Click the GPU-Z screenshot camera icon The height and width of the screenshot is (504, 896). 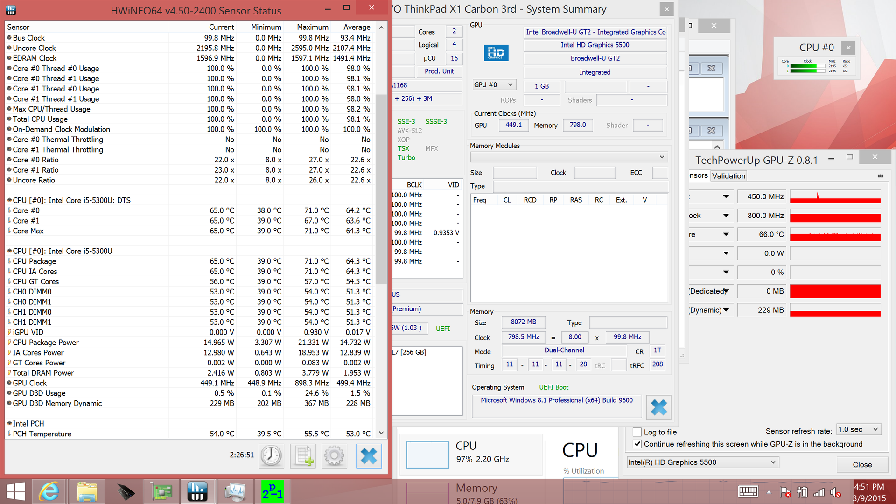pyautogui.click(x=880, y=176)
